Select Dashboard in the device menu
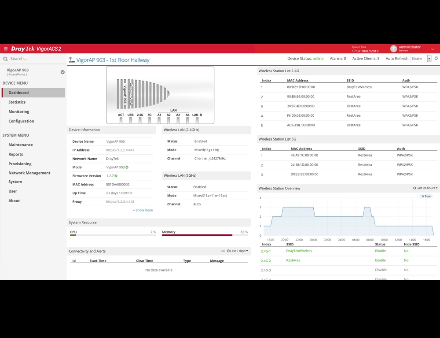This screenshot has width=440, height=338. [x=33, y=93]
